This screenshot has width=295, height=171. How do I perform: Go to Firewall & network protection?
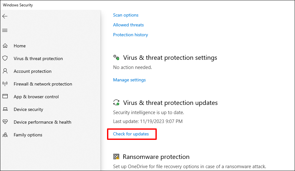pyautogui.click(x=43, y=84)
